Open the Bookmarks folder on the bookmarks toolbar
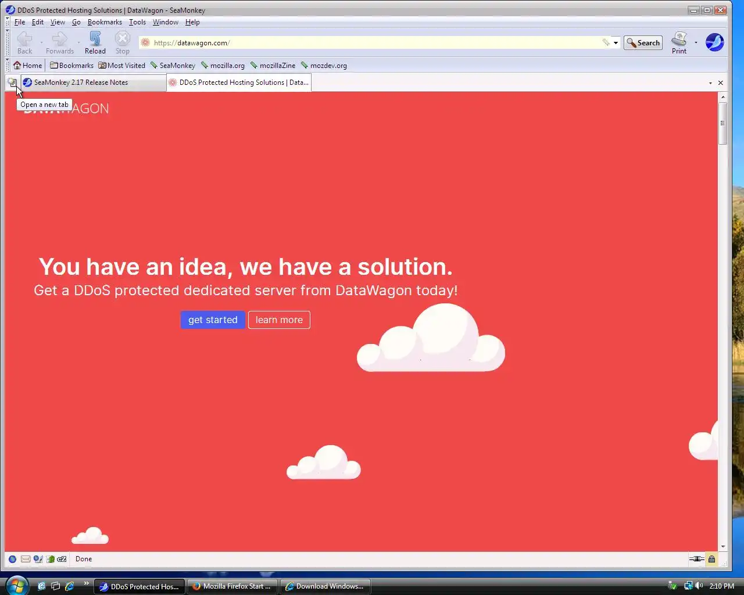Screen dimensions: 744x595 tap(71, 66)
